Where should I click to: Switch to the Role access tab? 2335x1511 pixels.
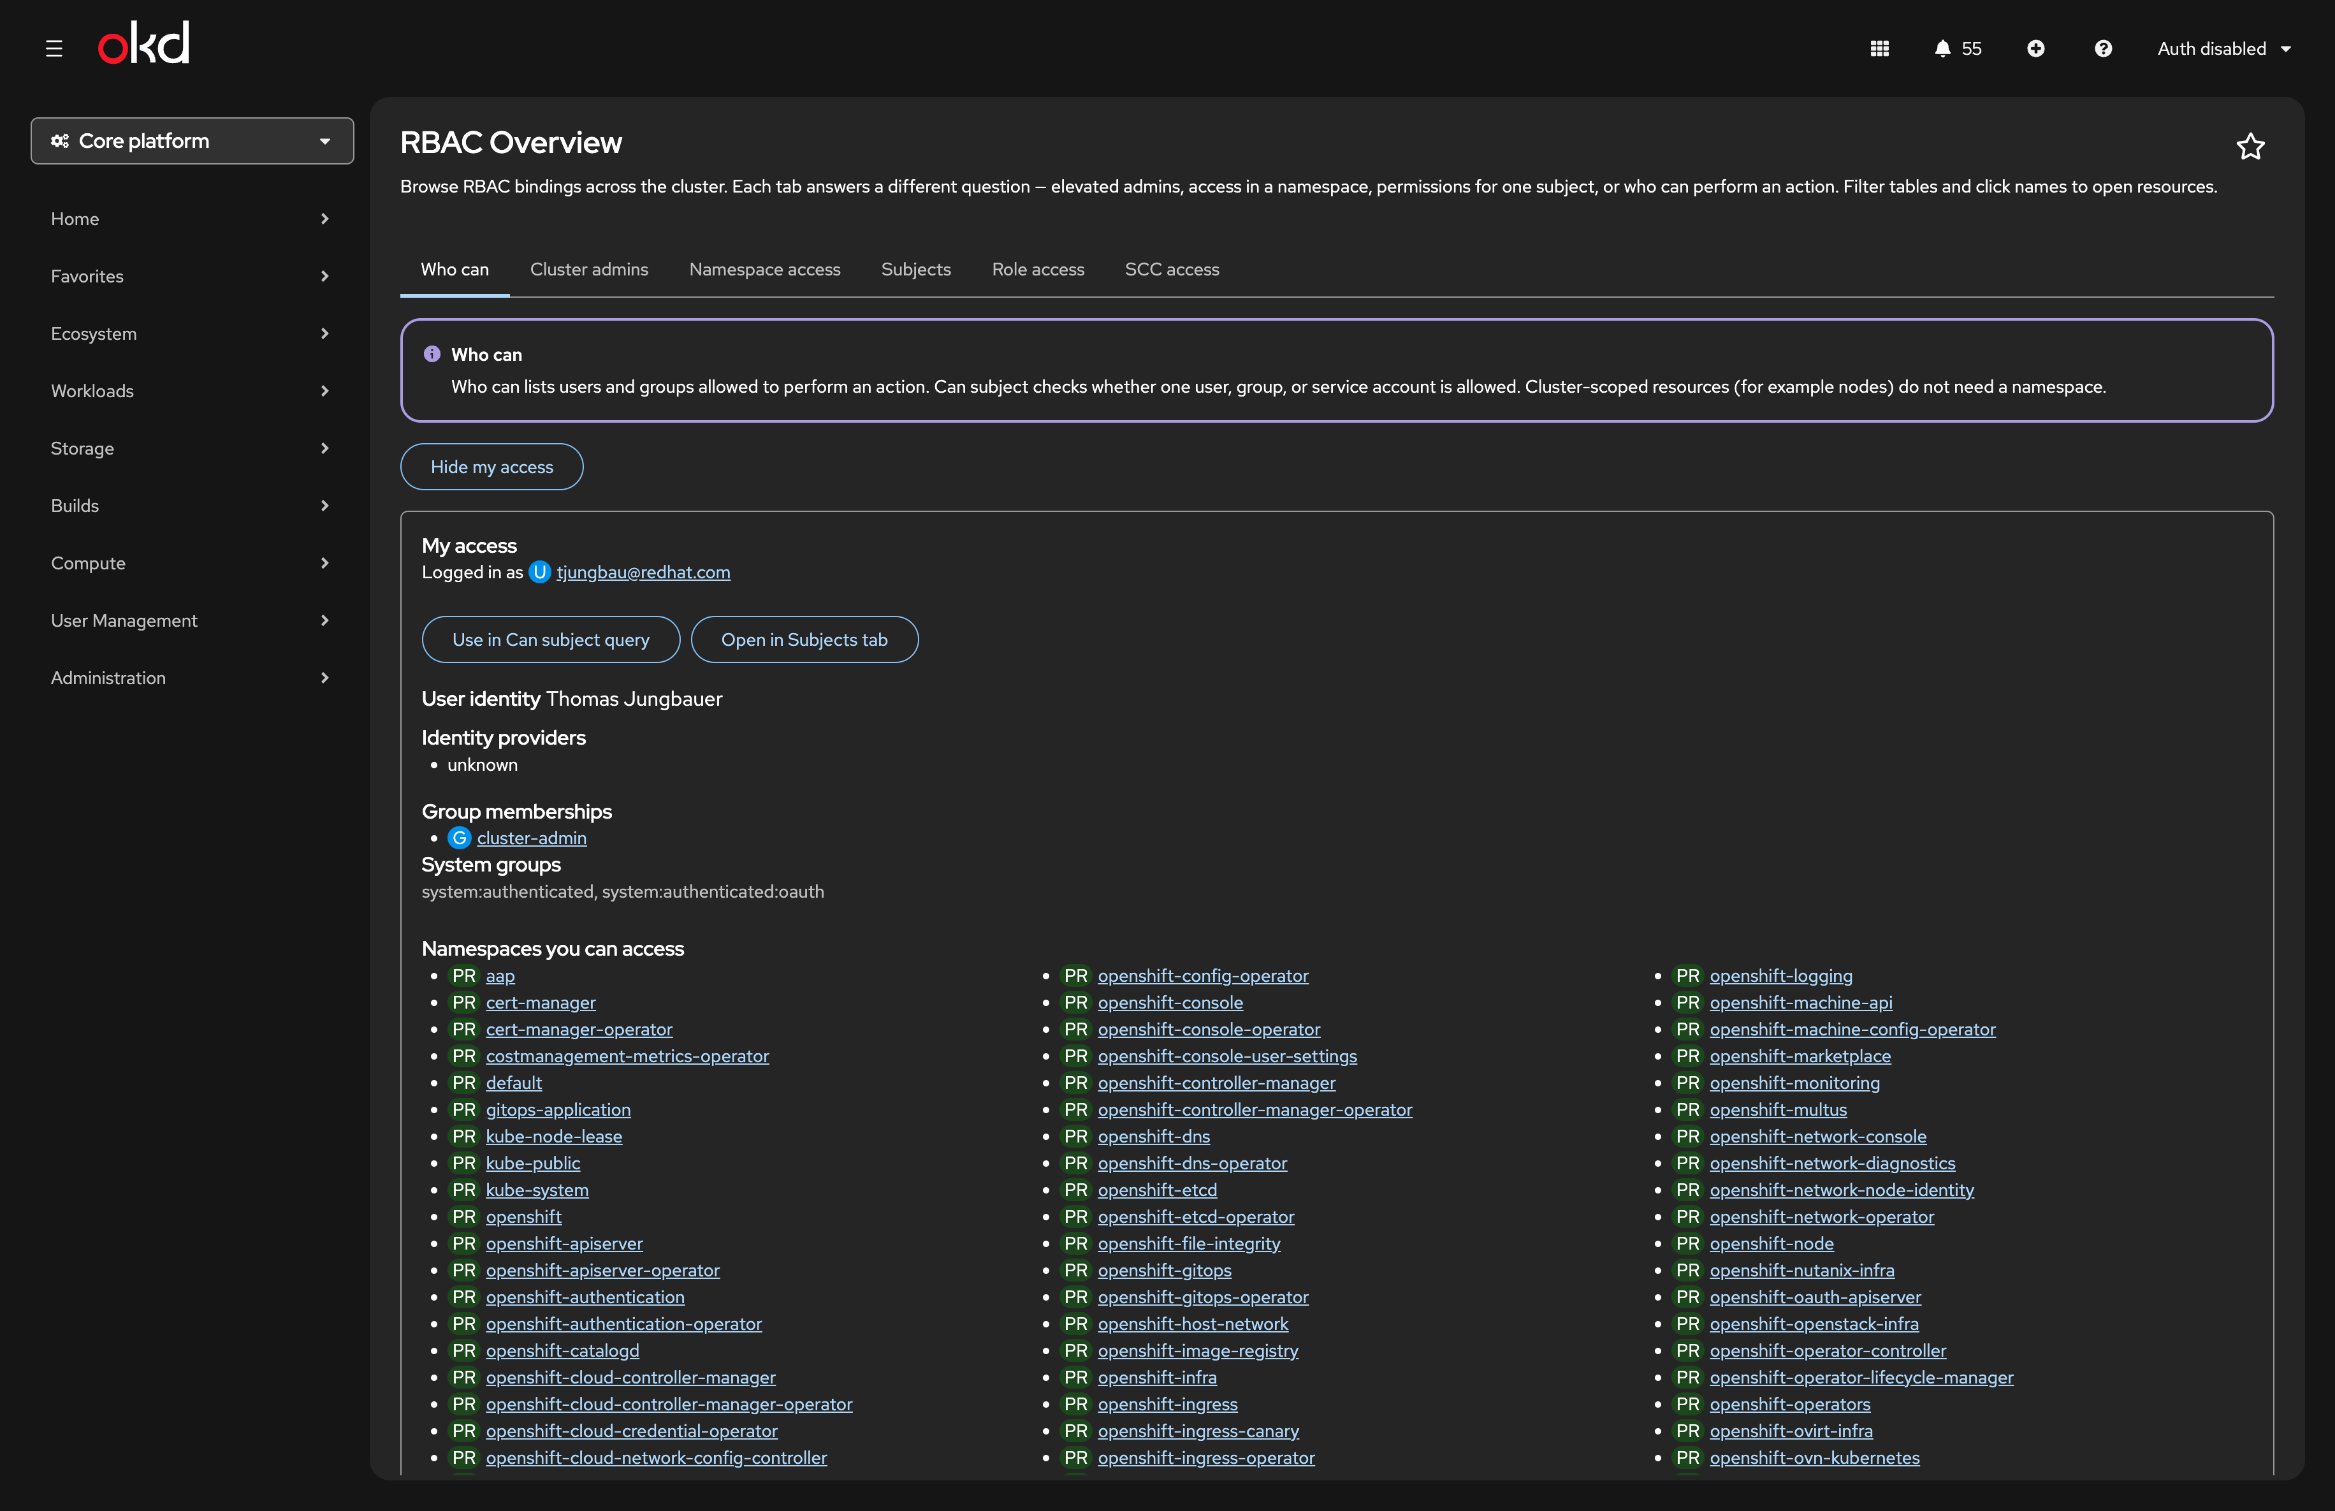(x=1038, y=269)
